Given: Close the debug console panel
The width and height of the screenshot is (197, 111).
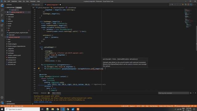Looking at the screenshot, I should [x=195, y=93].
